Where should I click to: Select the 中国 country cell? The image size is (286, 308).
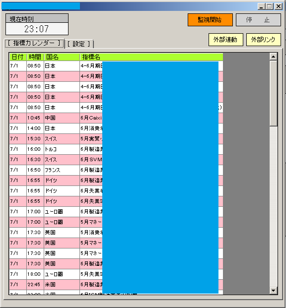point(62,118)
